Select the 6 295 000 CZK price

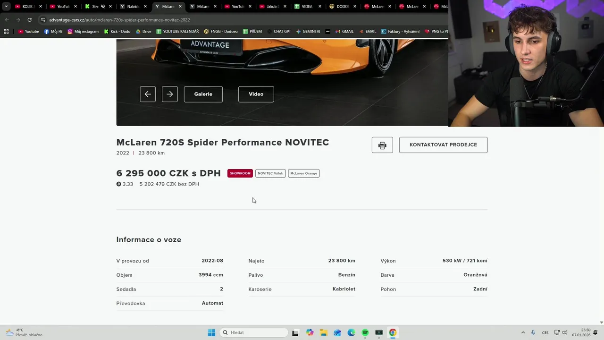tap(168, 173)
